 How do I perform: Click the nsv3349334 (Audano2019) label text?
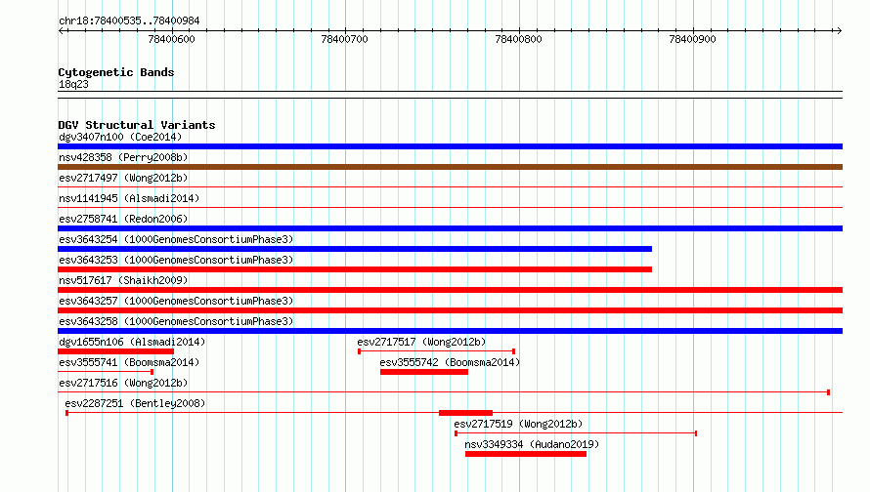[x=532, y=444]
